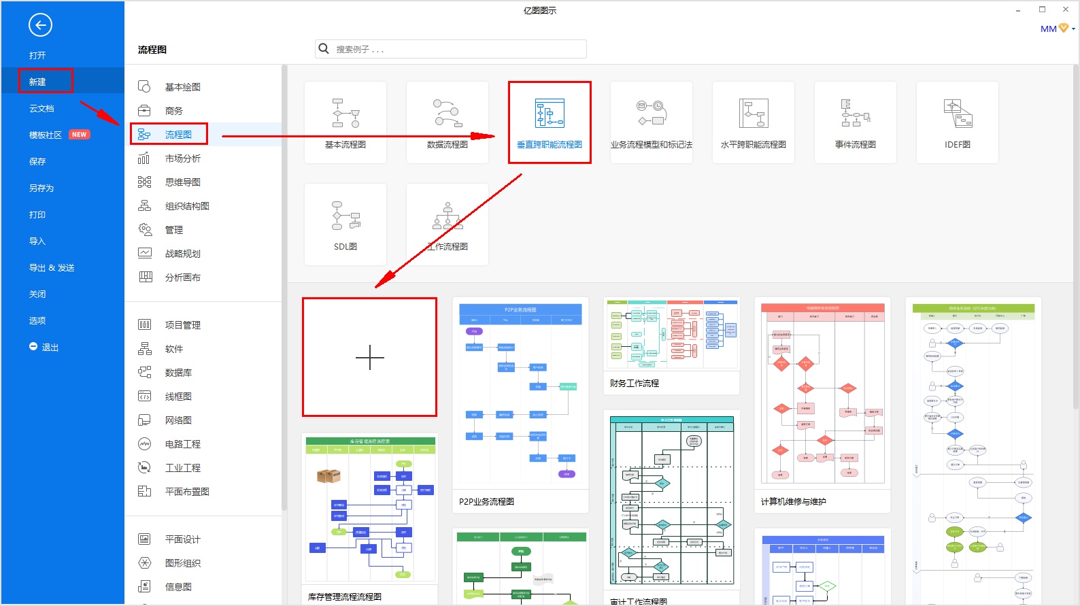The height and width of the screenshot is (606, 1080).
Task: Click the VIP diamond icon beside MM
Action: point(1064,28)
